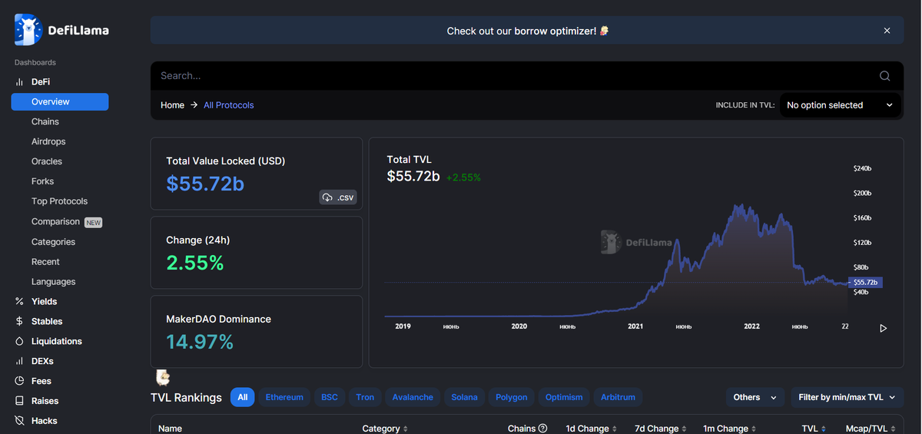Click the Raises book icon
This screenshot has width=922, height=434.
19,401
